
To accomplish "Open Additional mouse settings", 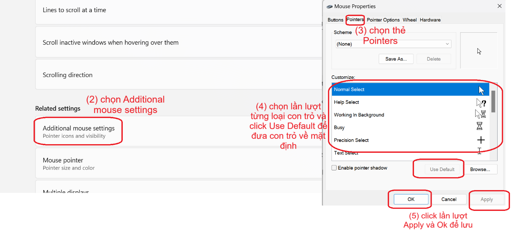I will (78, 131).
